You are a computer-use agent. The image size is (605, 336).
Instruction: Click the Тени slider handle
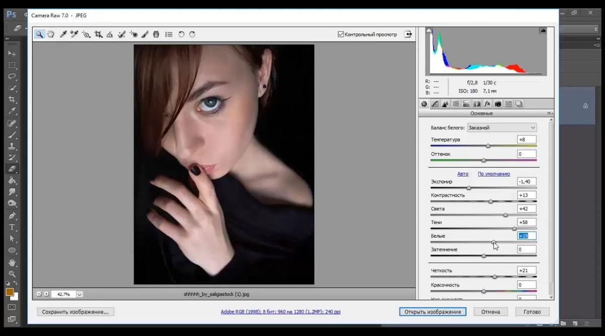(514, 229)
